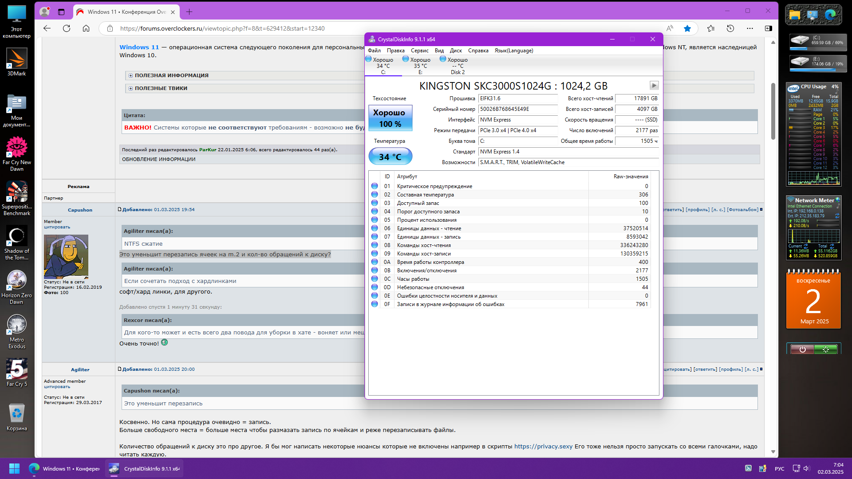Expand the ПОЛЕЗНЫЕ ТВИКИ section
The height and width of the screenshot is (479, 852).
point(130,88)
